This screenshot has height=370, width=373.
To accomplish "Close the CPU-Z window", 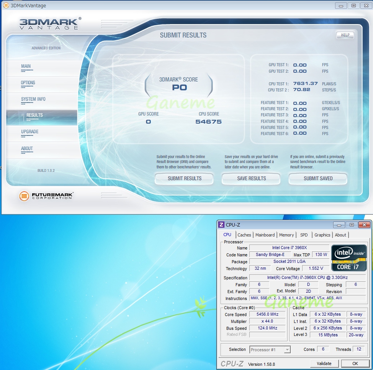I will click(x=364, y=225).
